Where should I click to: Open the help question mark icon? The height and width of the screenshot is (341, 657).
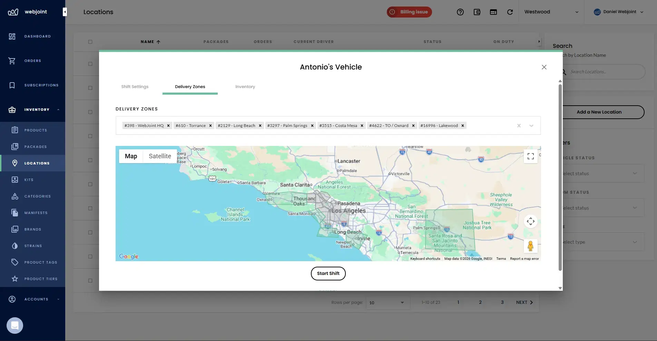click(x=460, y=12)
